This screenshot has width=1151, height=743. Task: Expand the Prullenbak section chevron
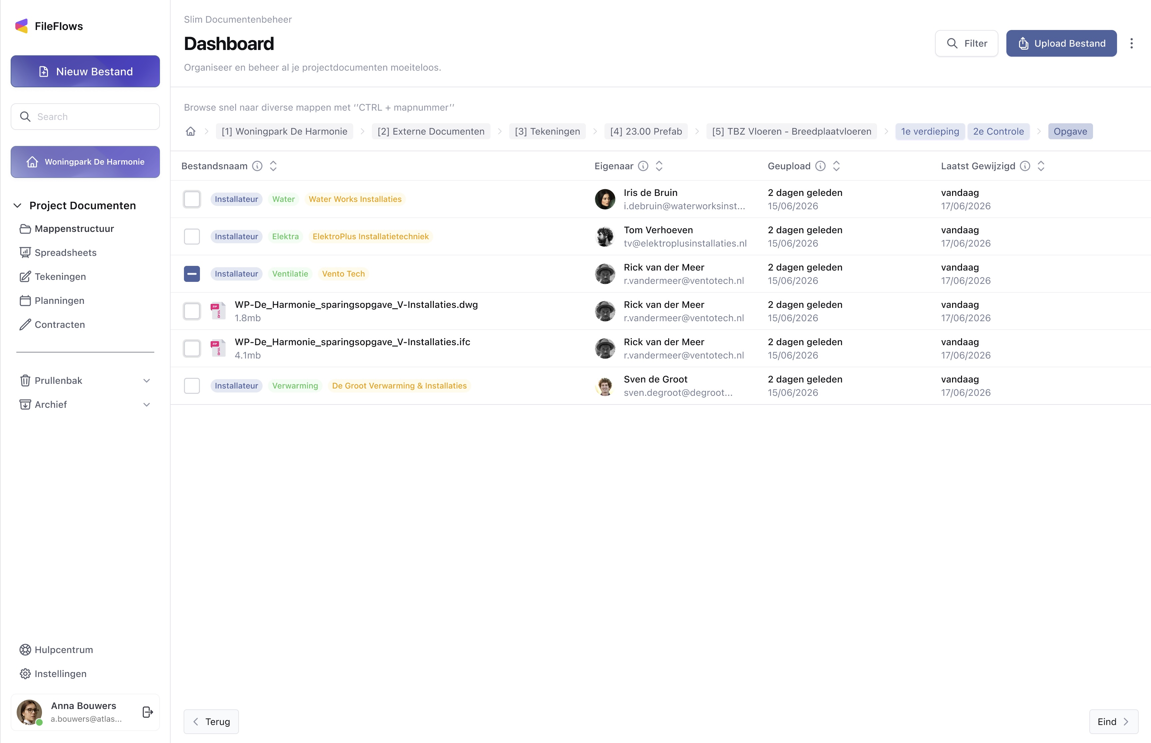[x=147, y=381]
